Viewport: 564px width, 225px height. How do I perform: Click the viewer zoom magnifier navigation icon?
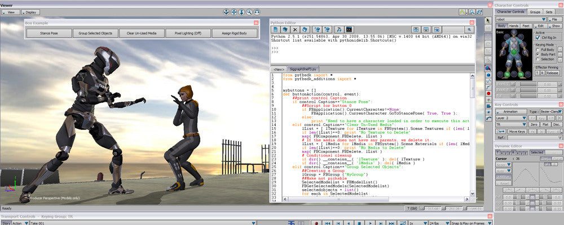pyautogui.click(x=249, y=12)
